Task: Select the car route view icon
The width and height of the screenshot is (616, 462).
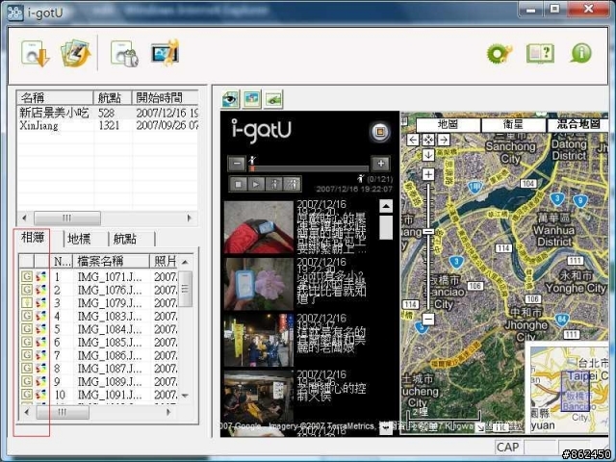Action: coord(273,99)
